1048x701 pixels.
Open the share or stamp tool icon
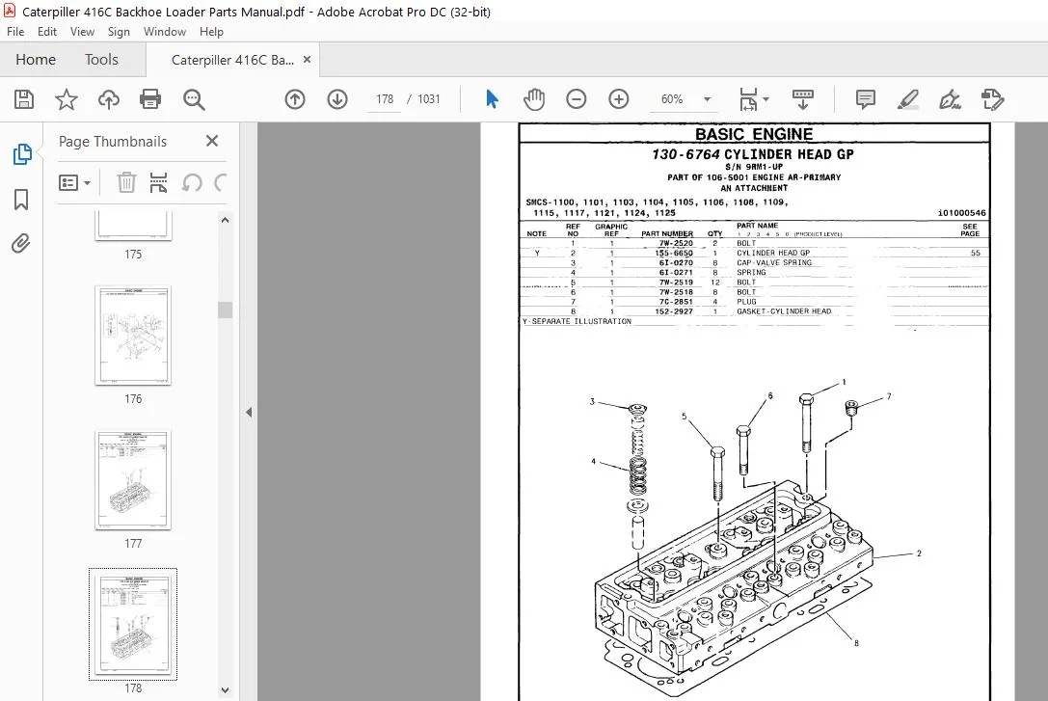click(x=992, y=99)
